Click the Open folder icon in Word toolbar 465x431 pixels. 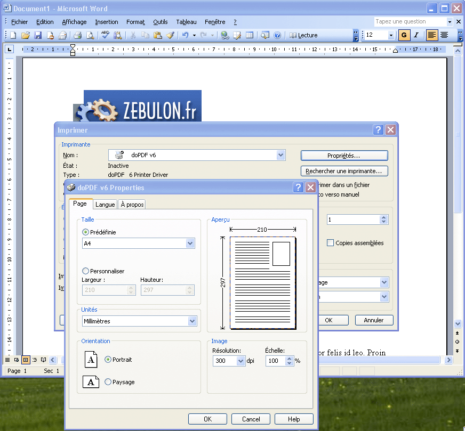(x=26, y=35)
